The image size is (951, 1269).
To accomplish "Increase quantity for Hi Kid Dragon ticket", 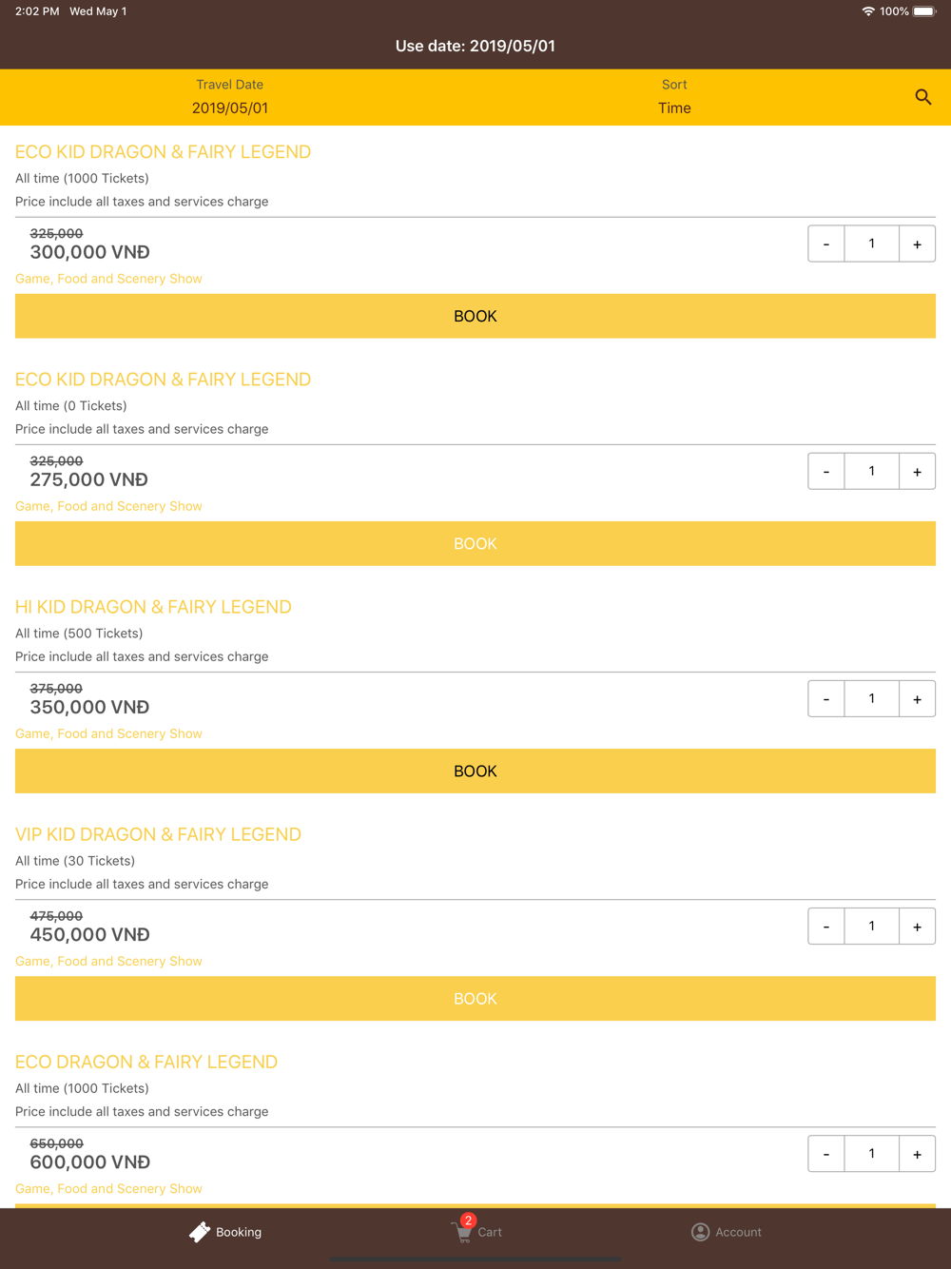I will [x=917, y=699].
